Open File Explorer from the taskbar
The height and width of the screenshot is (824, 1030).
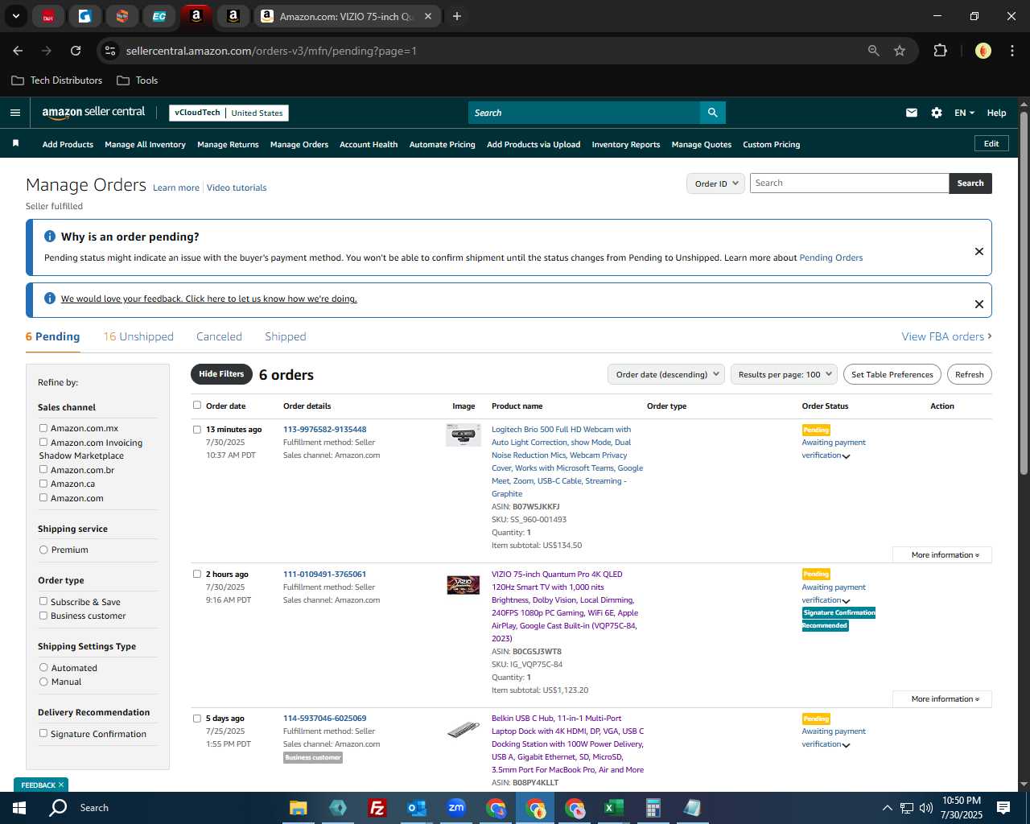click(299, 808)
